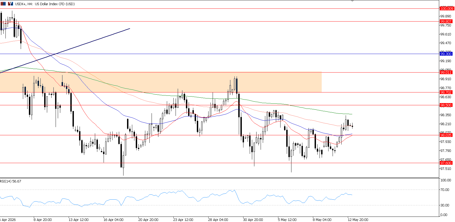Click the 97.510 price scale value
Image resolution: width=455 pixels, height=222 pixels.
[446, 169]
